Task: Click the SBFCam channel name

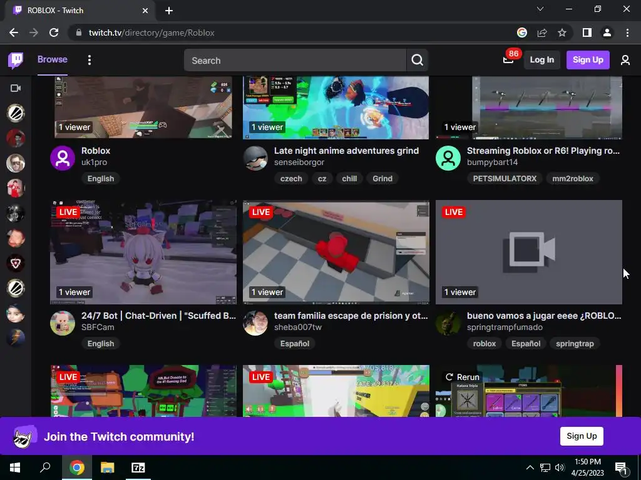Action: point(98,327)
